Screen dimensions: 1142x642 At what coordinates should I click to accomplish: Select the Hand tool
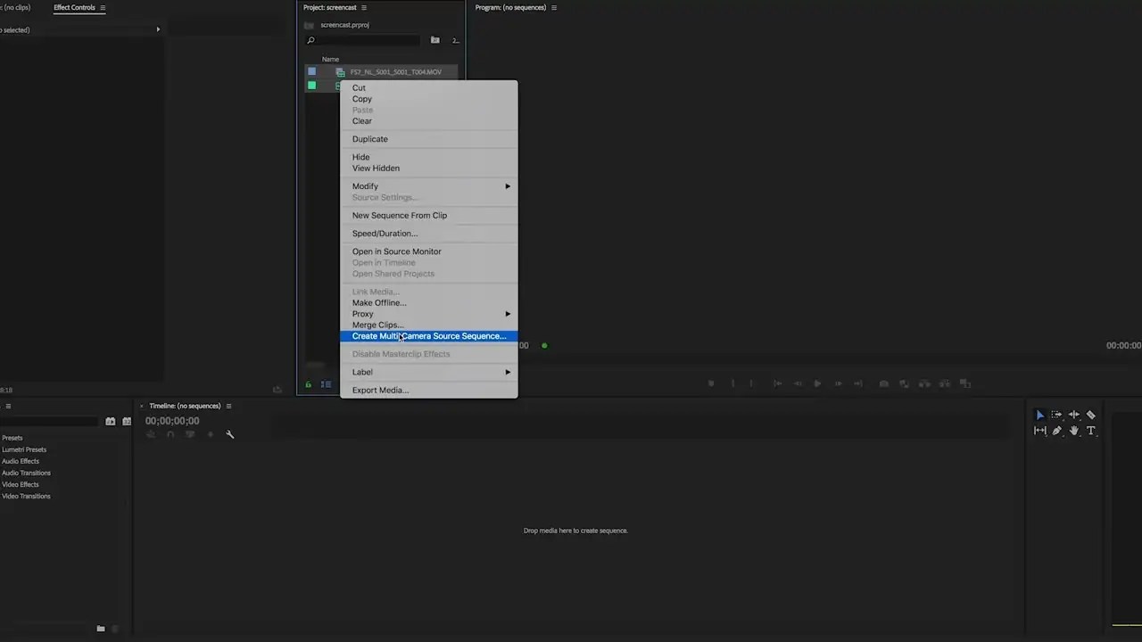coord(1074,431)
